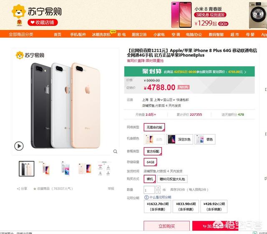Image resolution: width=267 pixels, height=234 pixels.
Task: Click the heart 收藏店铺 button
Action: [43, 22]
